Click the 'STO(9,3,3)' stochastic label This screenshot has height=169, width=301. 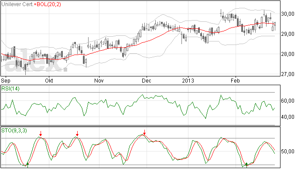(14, 131)
